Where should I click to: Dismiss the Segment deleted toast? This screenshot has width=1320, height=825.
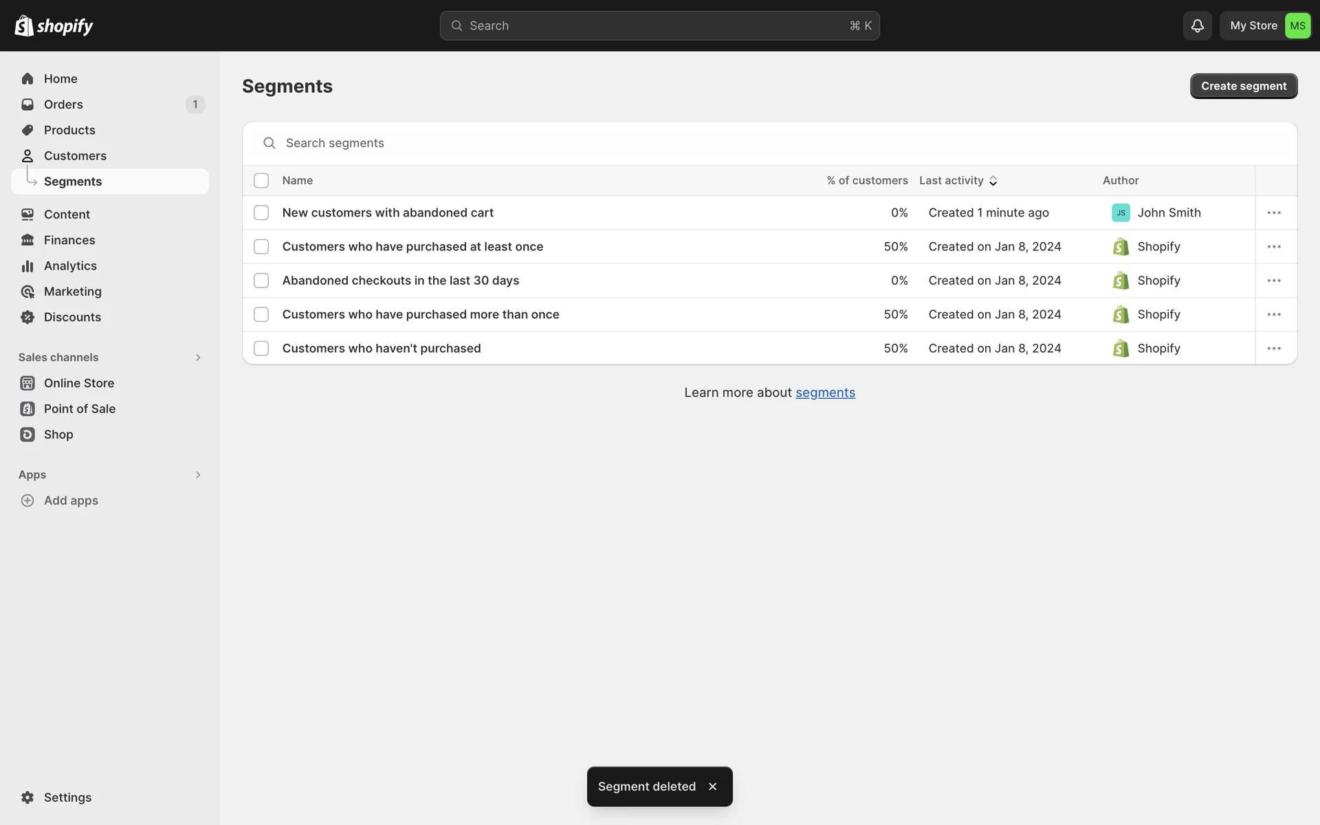click(x=713, y=786)
